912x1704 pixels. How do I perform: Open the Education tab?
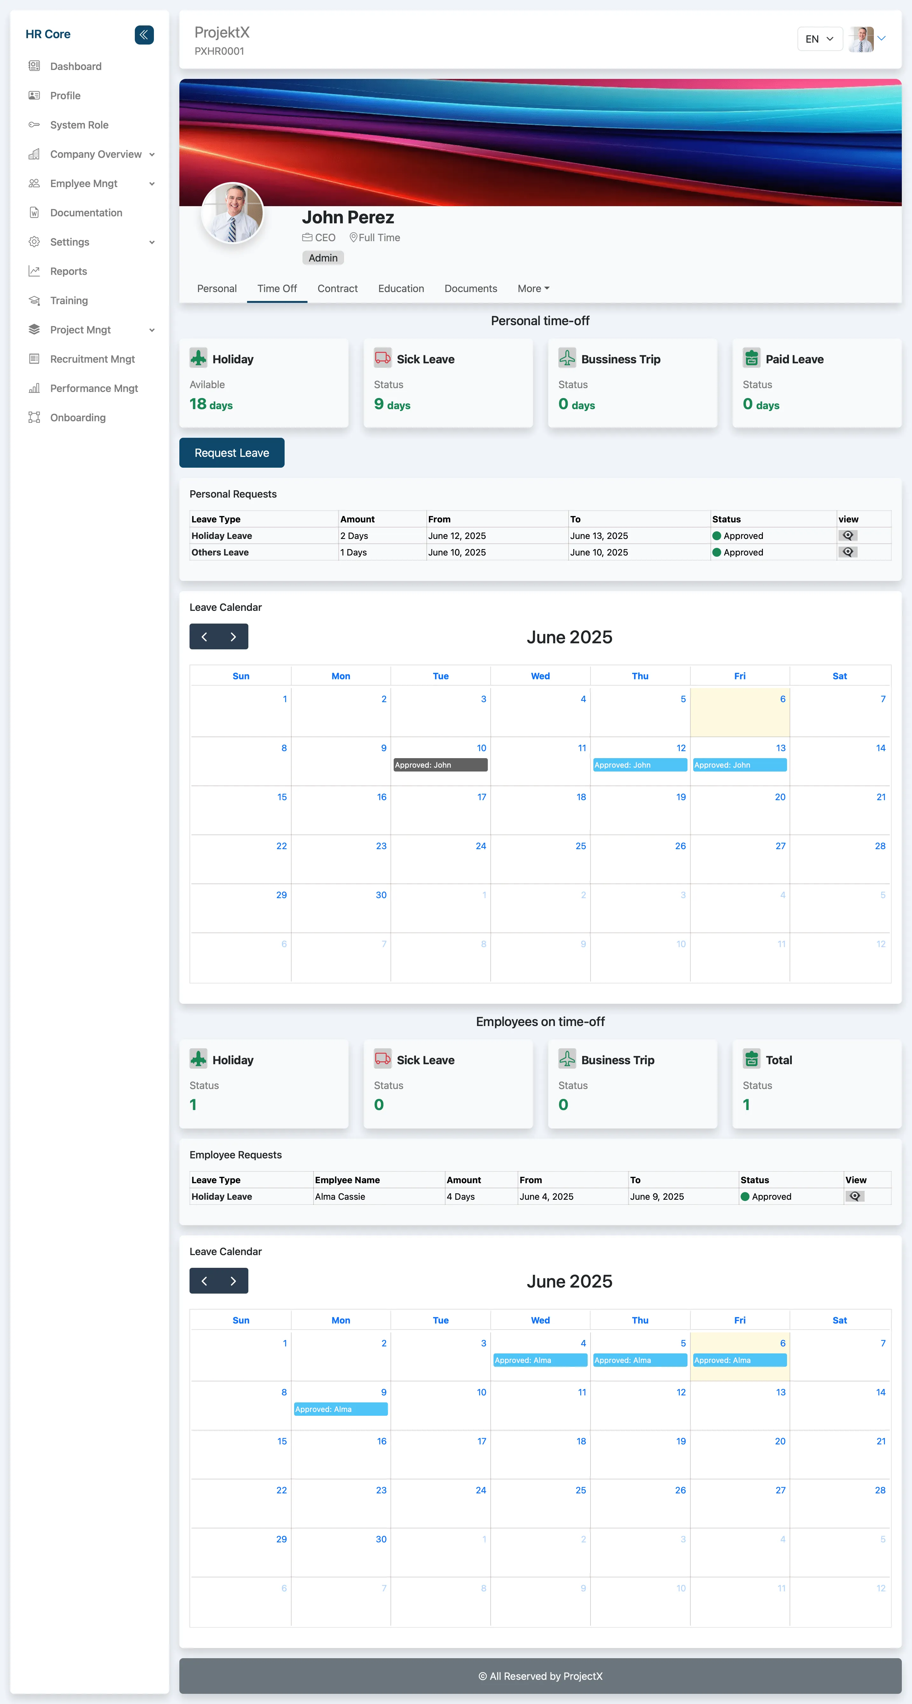pos(401,289)
